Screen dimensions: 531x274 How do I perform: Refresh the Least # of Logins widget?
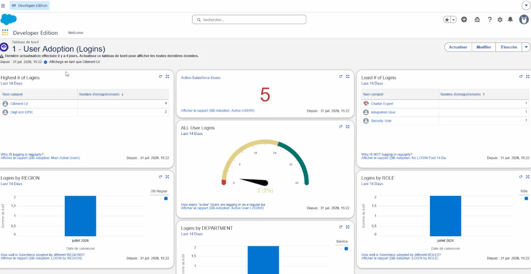[521, 77]
